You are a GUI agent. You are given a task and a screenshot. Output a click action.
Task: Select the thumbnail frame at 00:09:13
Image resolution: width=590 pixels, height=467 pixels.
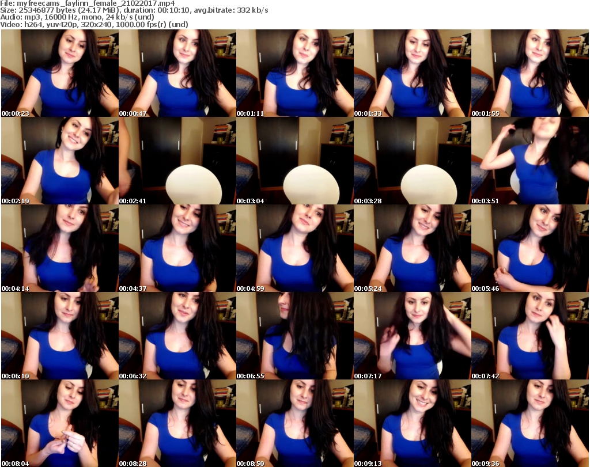[413, 423]
